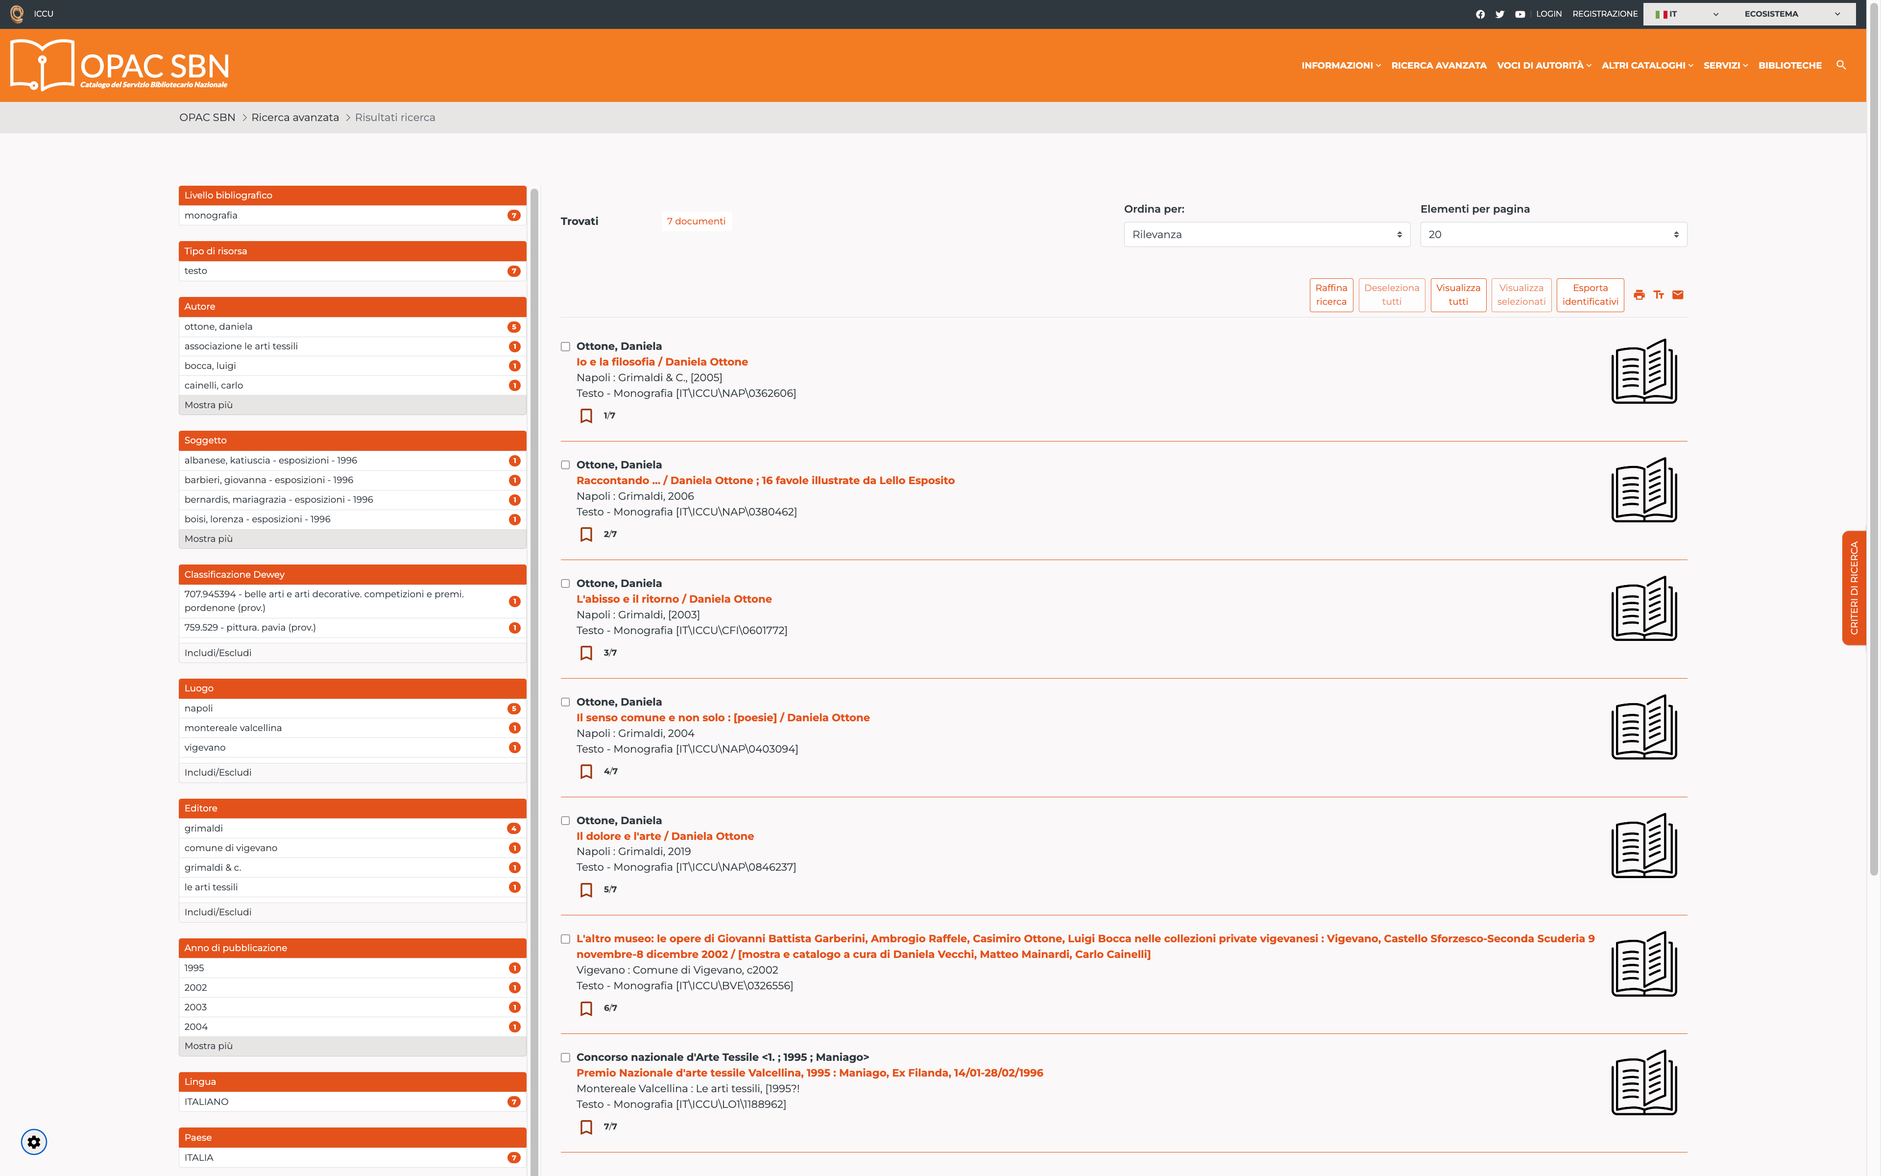This screenshot has height=1176, width=1881.
Task: Expand the ECOSISTEMA dropdown
Action: (1792, 14)
